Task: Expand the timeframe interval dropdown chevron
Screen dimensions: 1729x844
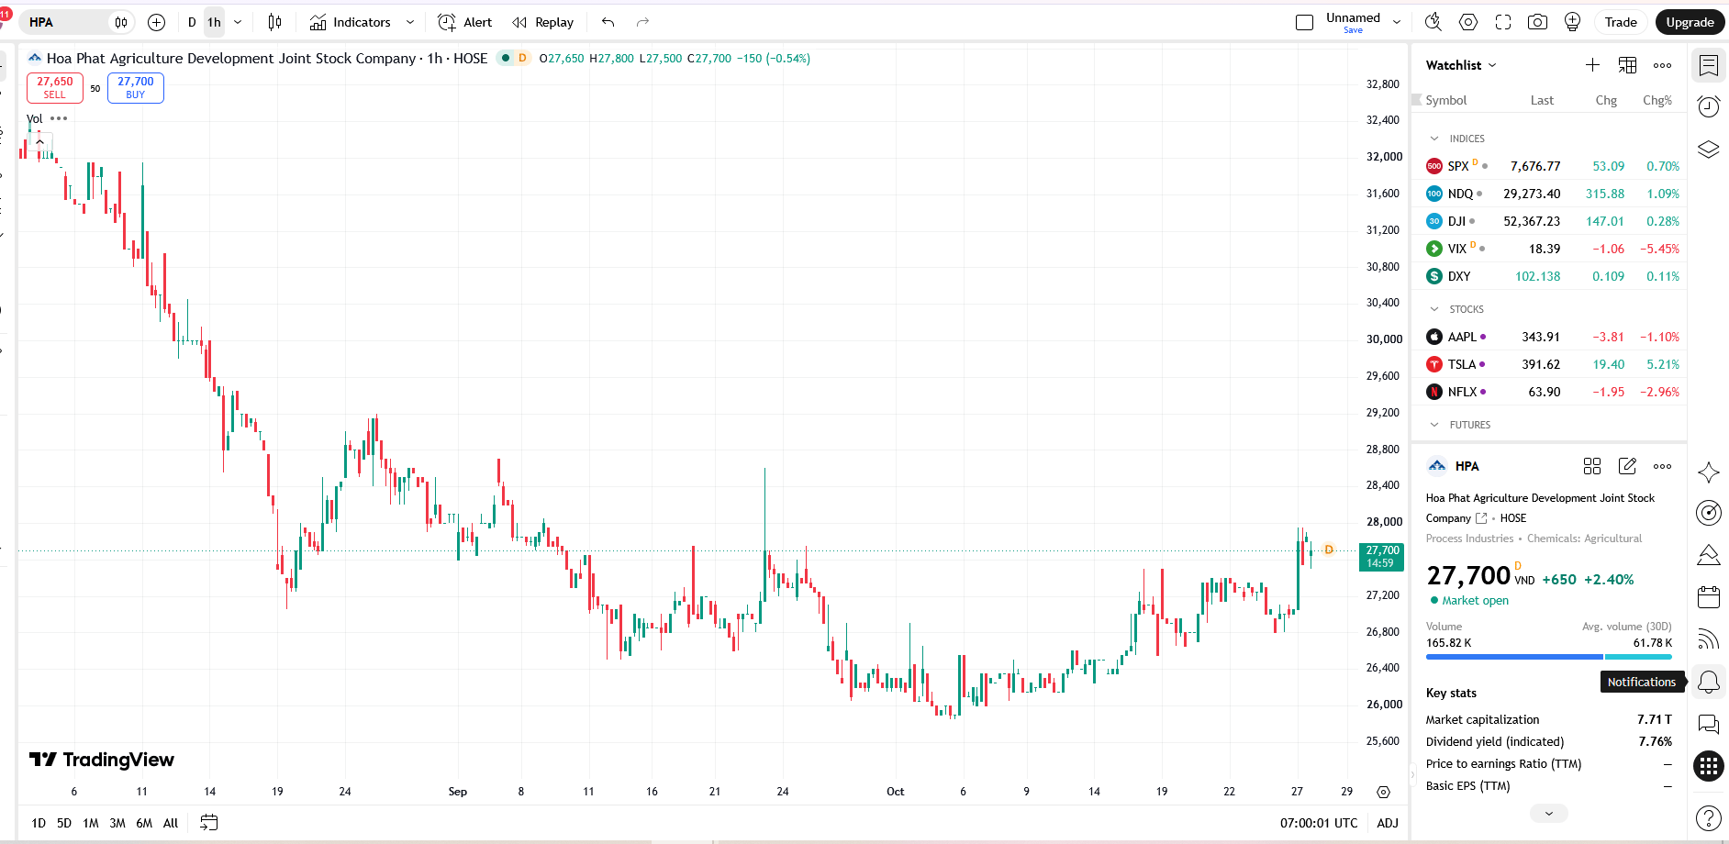Action: point(238,22)
